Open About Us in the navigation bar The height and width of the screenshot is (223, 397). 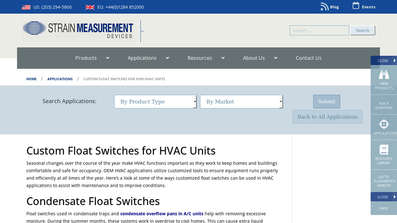pos(254,58)
